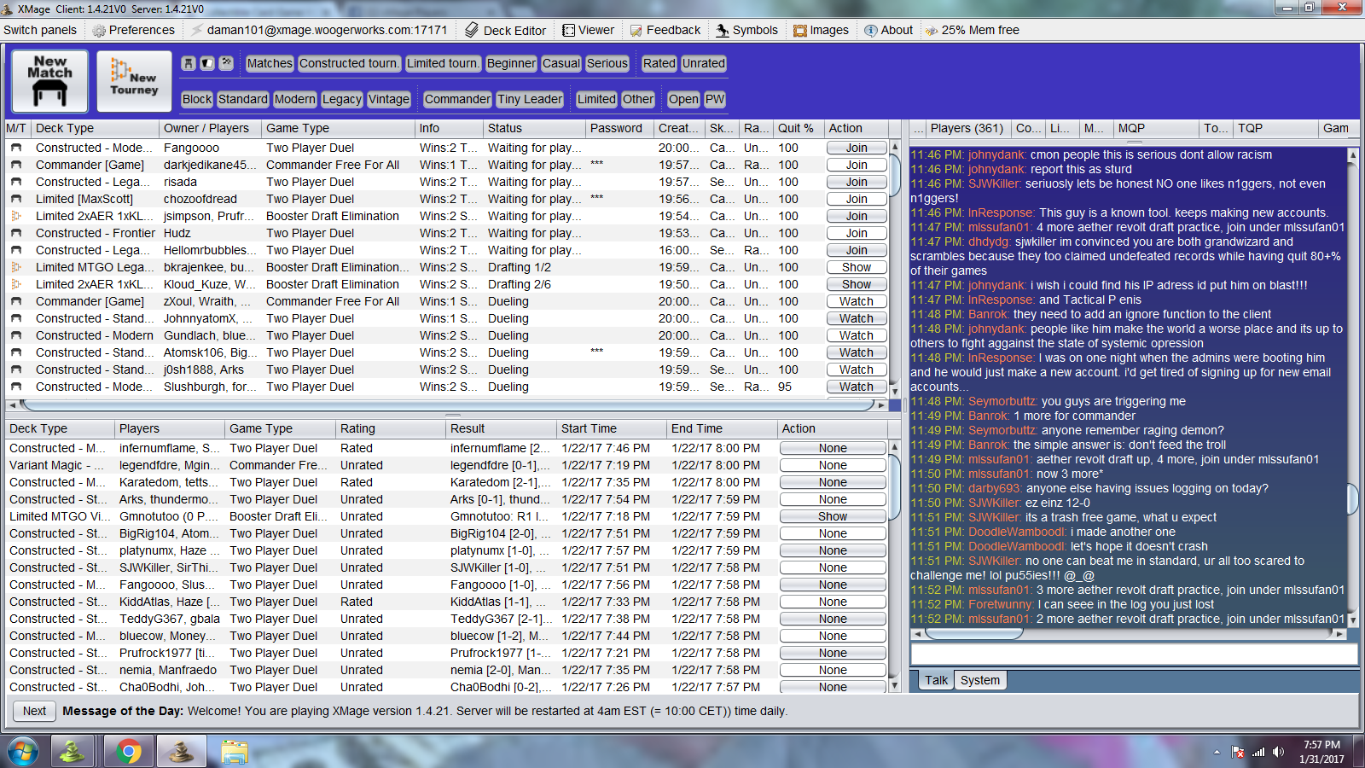1365x768 pixels.
Task: Toggle the Unrated filter
Action: 704,63
